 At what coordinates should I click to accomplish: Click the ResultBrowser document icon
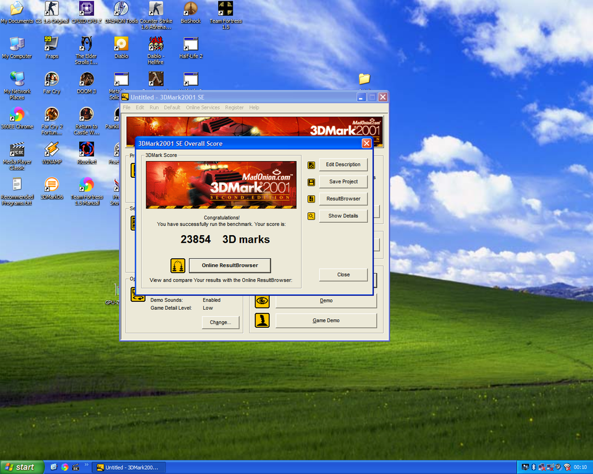tap(311, 199)
